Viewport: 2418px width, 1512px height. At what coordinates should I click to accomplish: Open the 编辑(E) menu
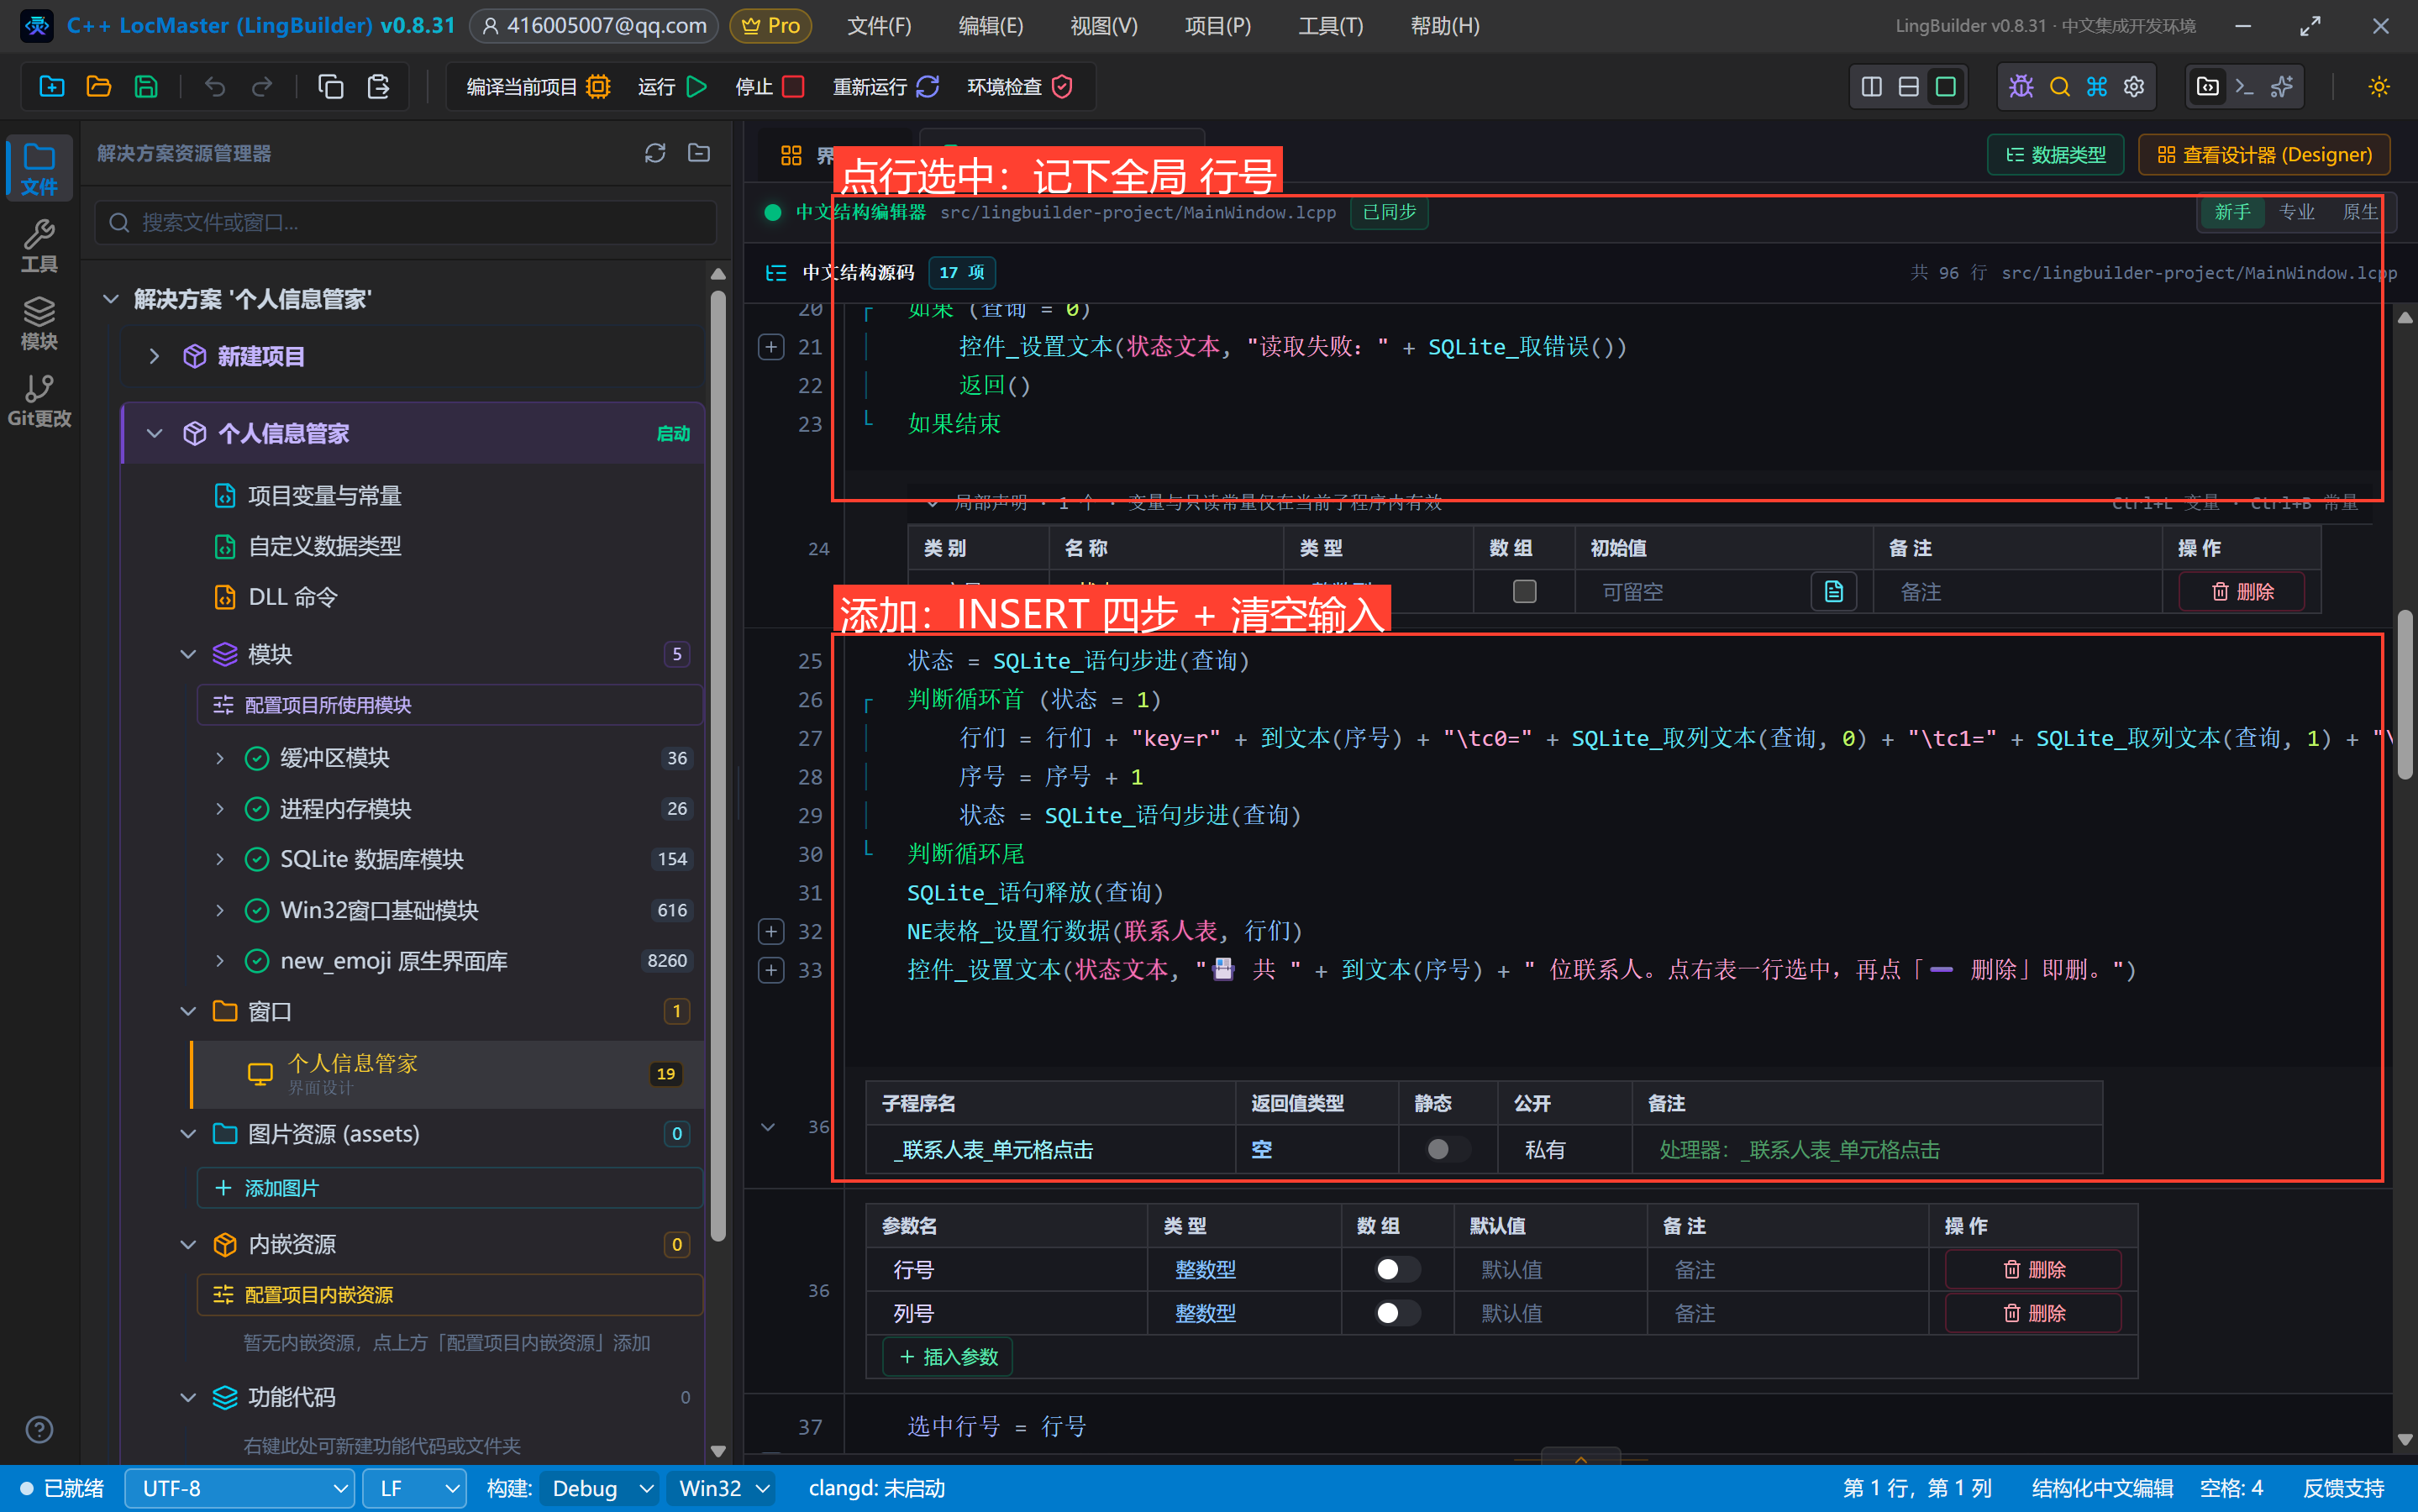990,26
